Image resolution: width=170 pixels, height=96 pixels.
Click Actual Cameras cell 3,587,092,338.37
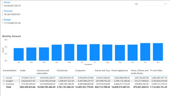[48, 78]
